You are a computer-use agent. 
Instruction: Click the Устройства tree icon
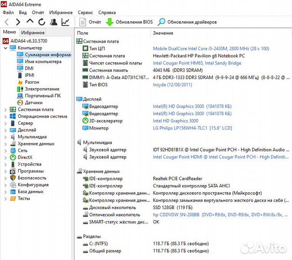tap(13, 164)
